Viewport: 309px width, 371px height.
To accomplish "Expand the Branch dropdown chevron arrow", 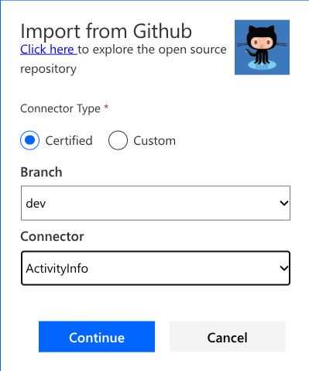I will pos(284,203).
